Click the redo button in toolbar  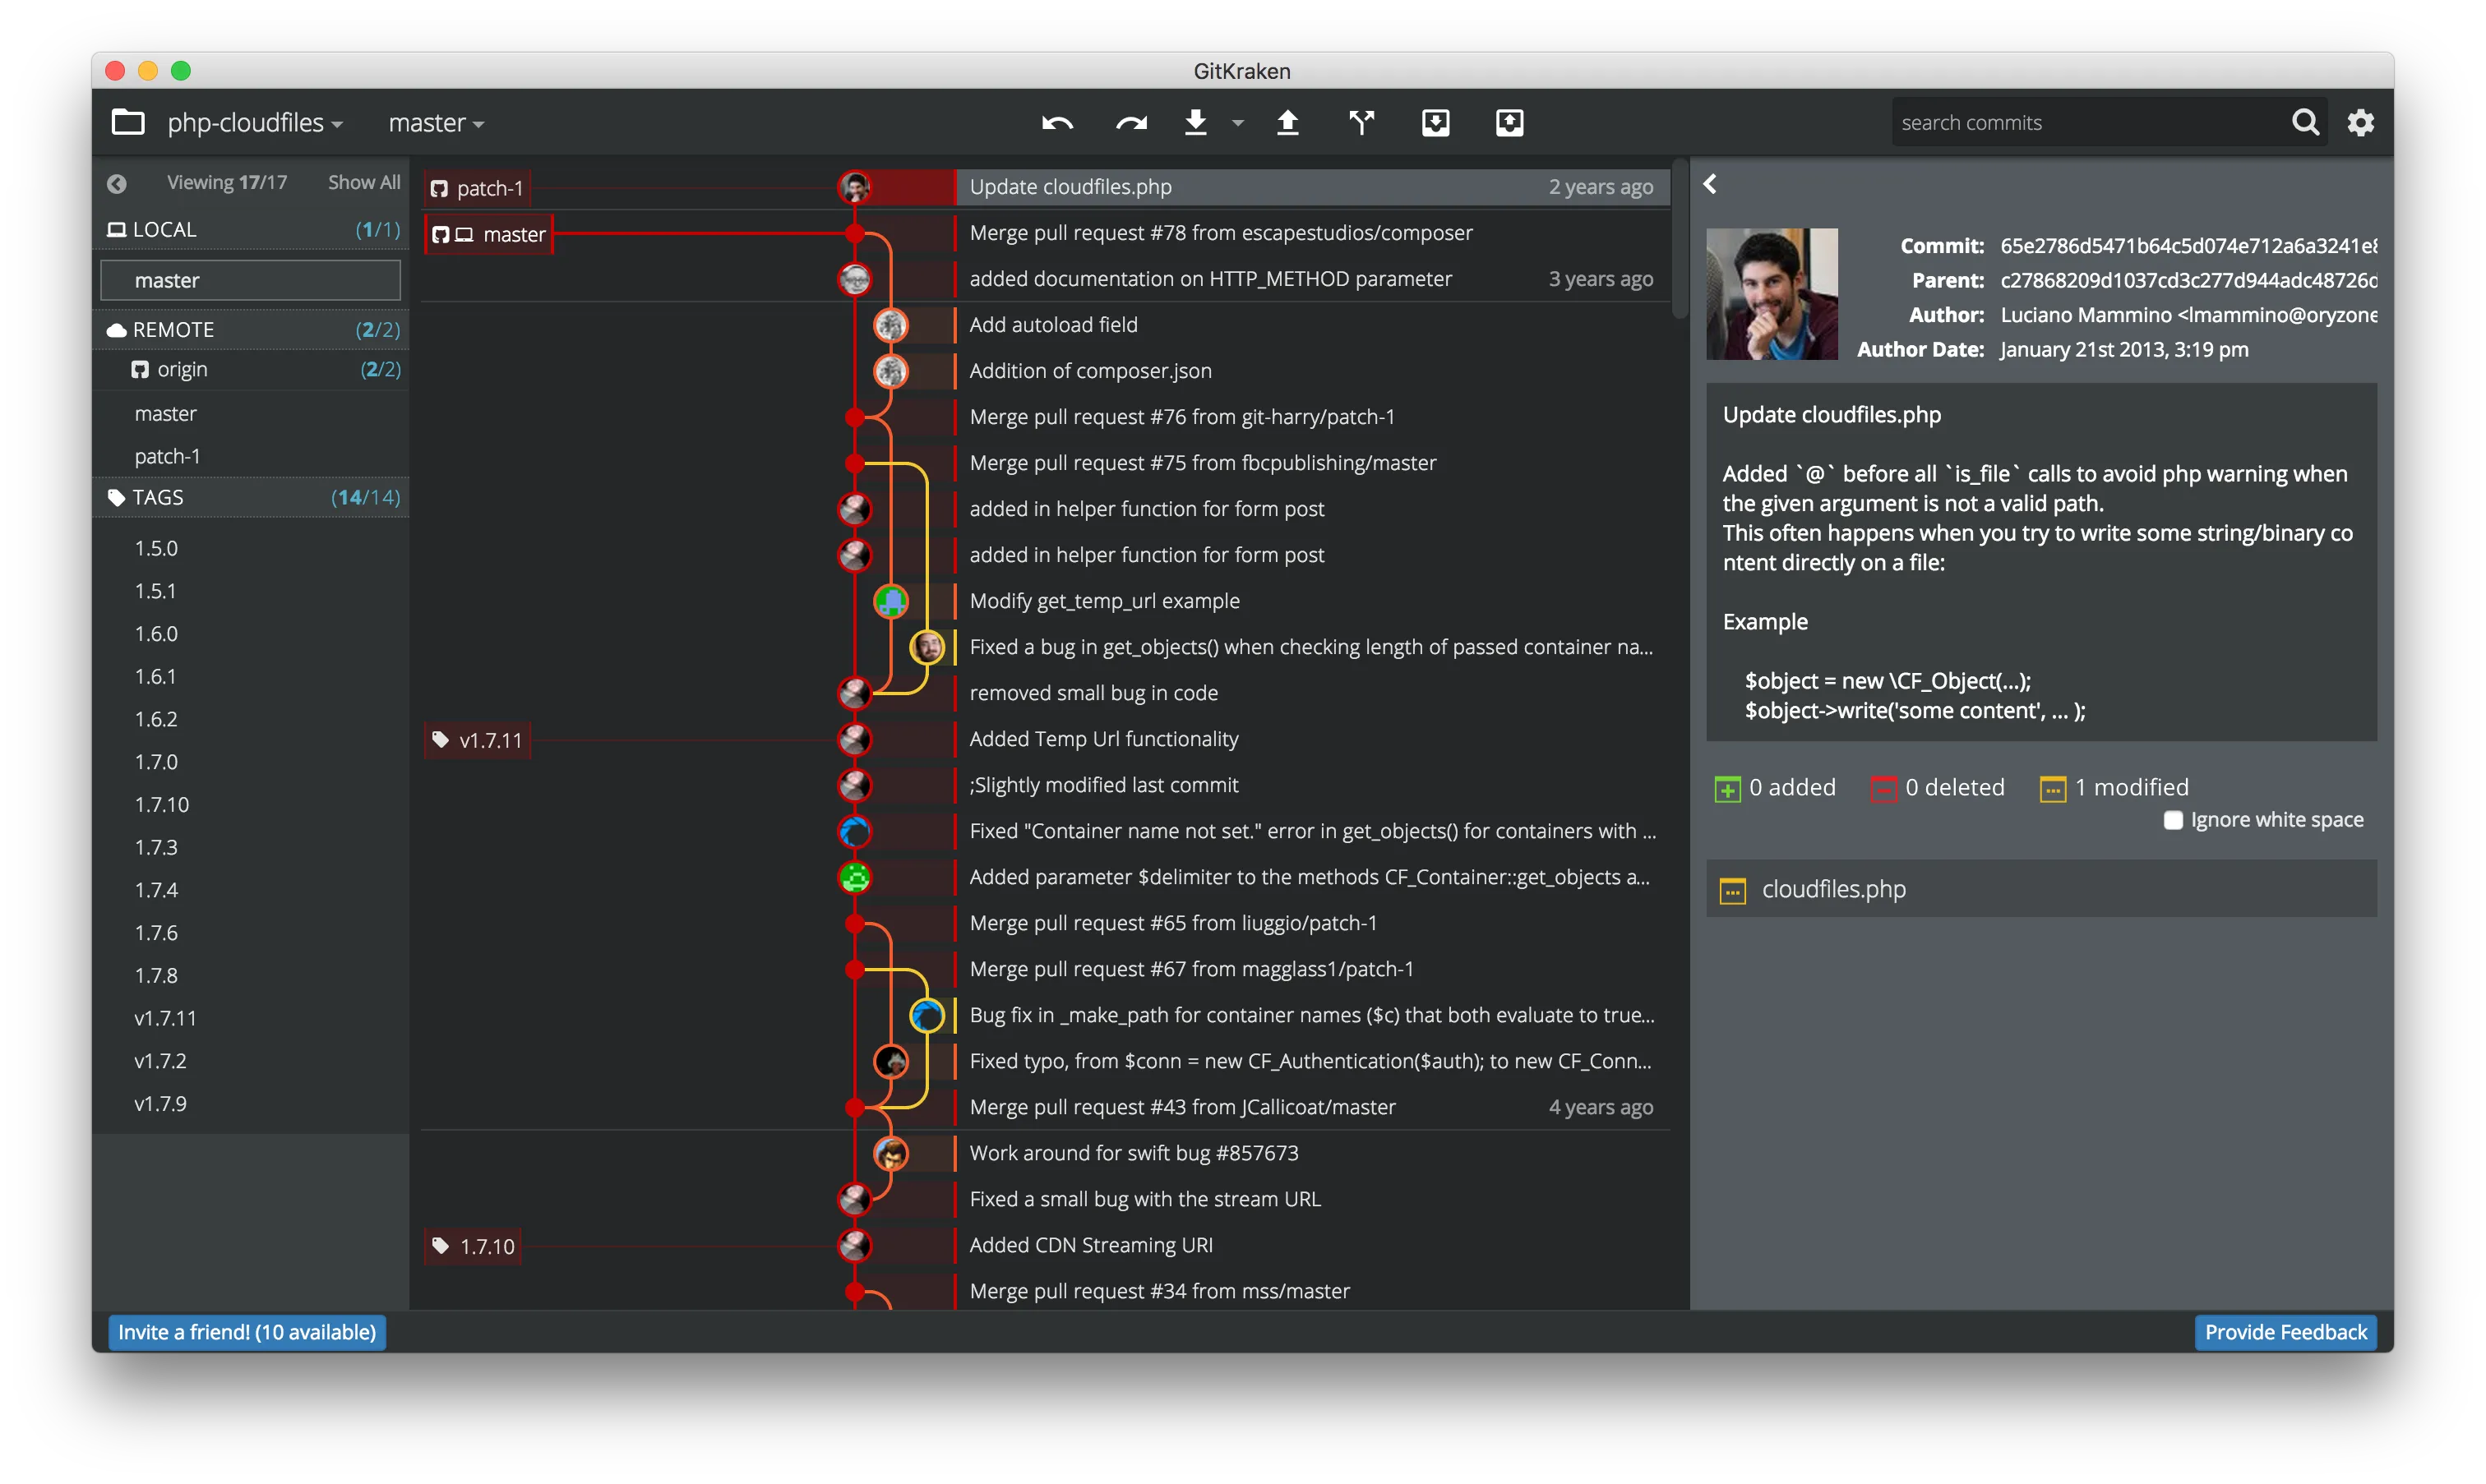coord(1131,122)
